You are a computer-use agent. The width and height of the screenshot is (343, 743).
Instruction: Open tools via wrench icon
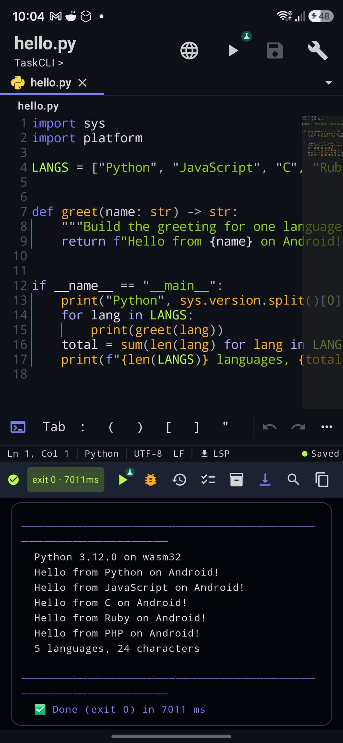318,50
